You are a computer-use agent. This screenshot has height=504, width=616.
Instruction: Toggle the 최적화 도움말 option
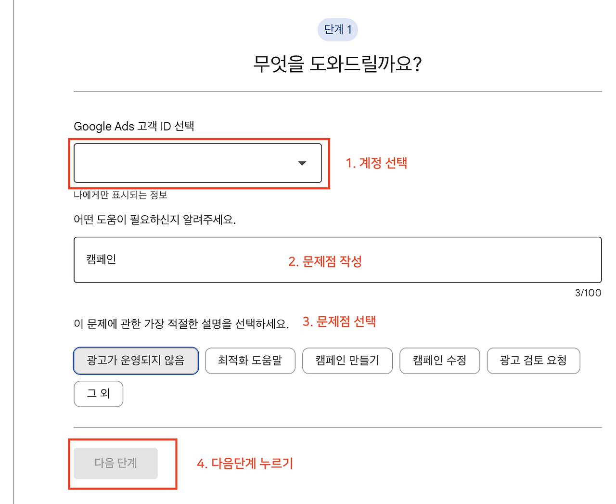(250, 361)
